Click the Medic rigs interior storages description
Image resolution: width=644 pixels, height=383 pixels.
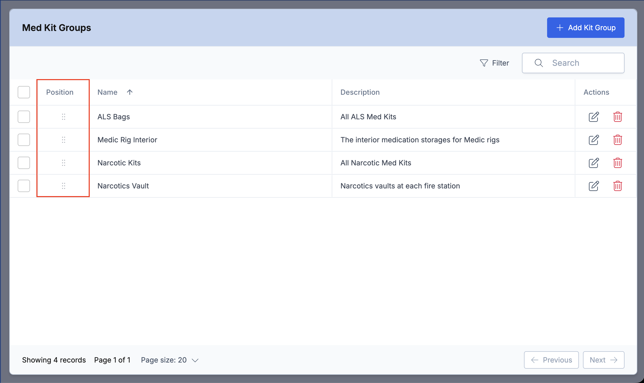[420, 140]
